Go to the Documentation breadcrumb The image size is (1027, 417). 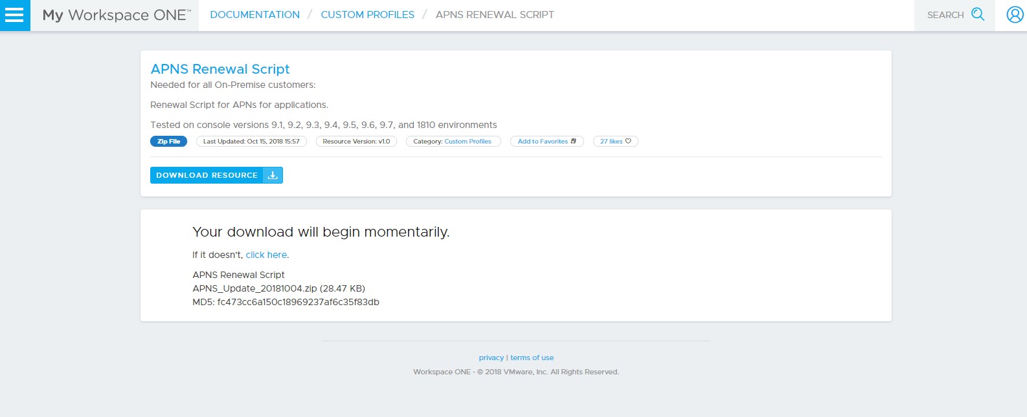pyautogui.click(x=254, y=15)
